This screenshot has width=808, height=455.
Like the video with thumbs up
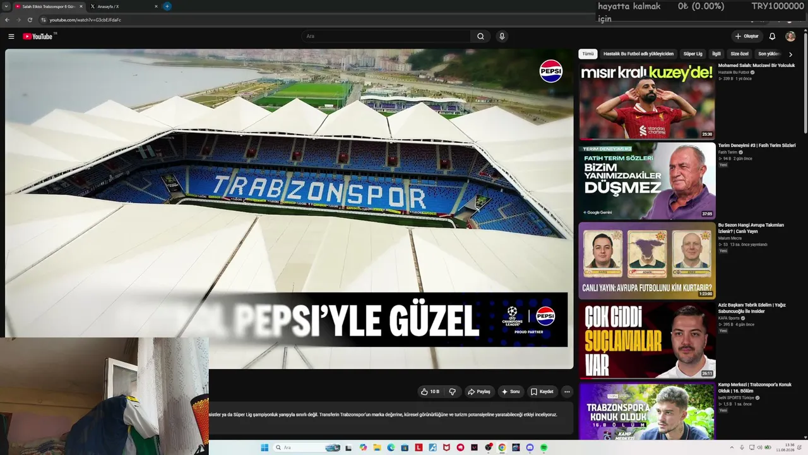pos(430,392)
